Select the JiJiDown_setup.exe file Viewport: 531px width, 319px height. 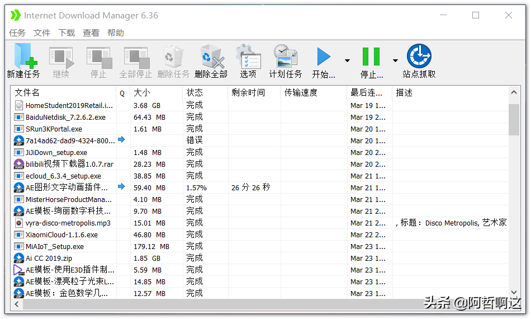point(56,153)
